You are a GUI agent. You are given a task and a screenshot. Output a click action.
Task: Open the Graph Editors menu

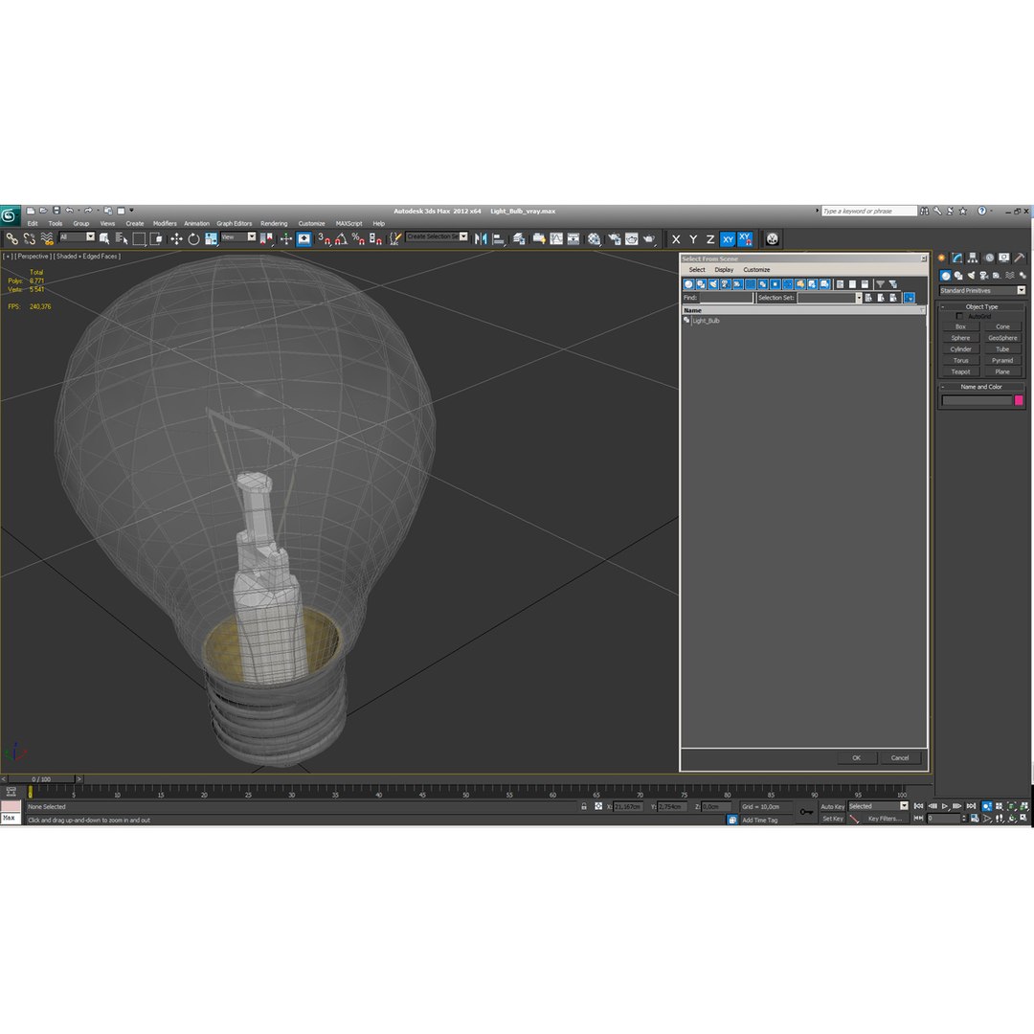(x=235, y=223)
